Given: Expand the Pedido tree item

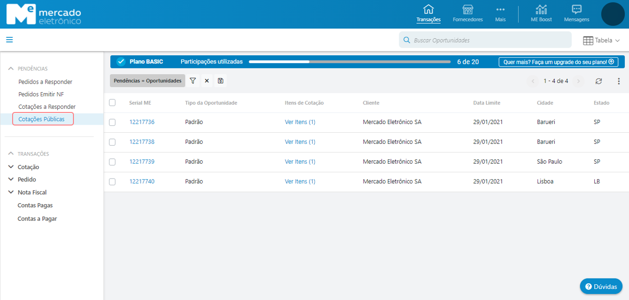Looking at the screenshot, I should pyautogui.click(x=11, y=179).
